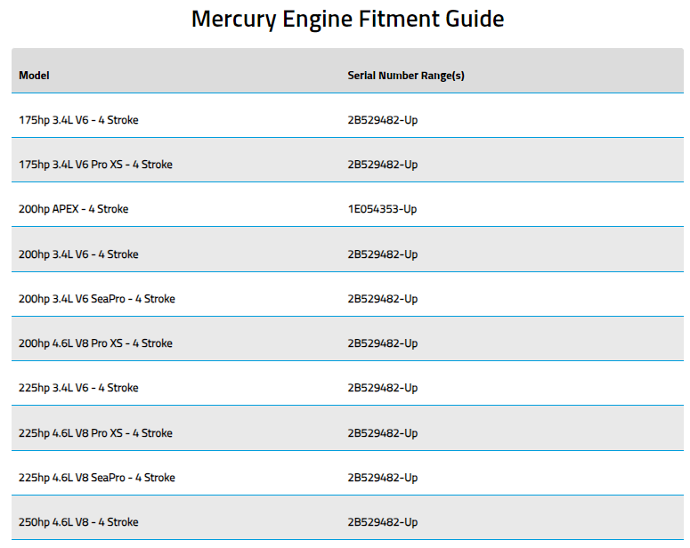Select the Model column header
690x548 pixels.
(34, 76)
